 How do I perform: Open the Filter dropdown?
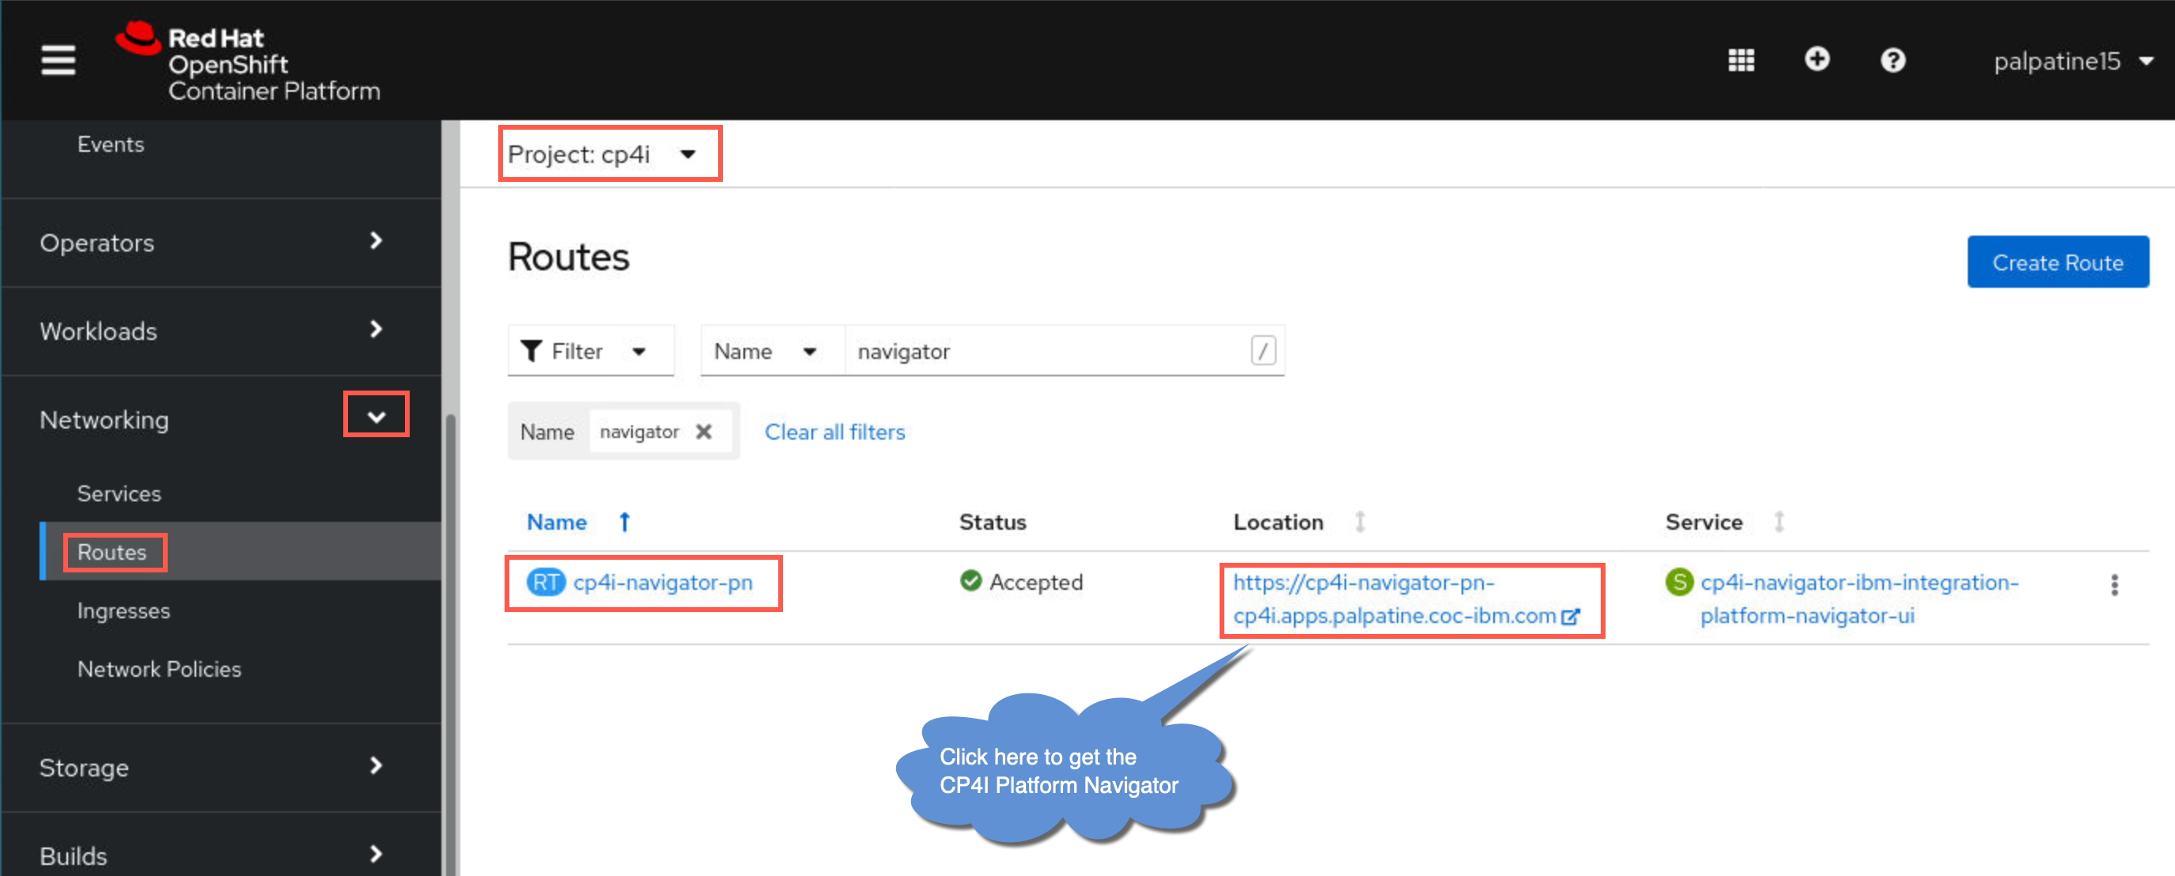click(590, 351)
